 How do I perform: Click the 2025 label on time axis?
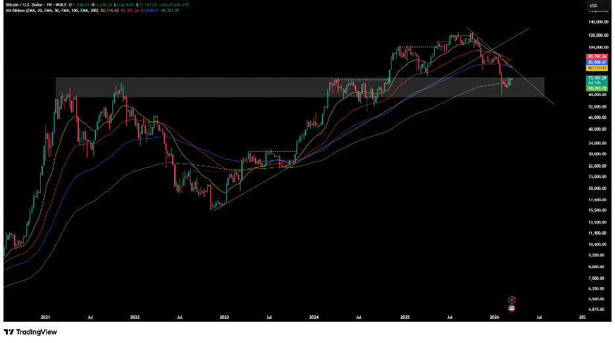click(405, 317)
